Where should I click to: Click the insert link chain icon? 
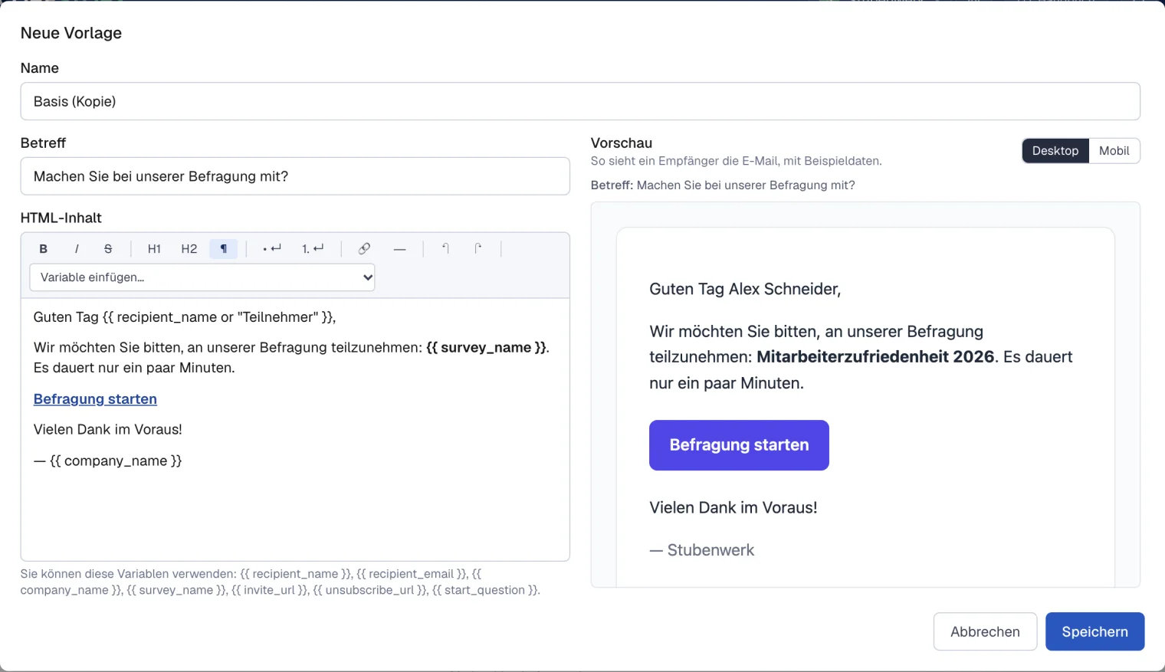point(364,249)
